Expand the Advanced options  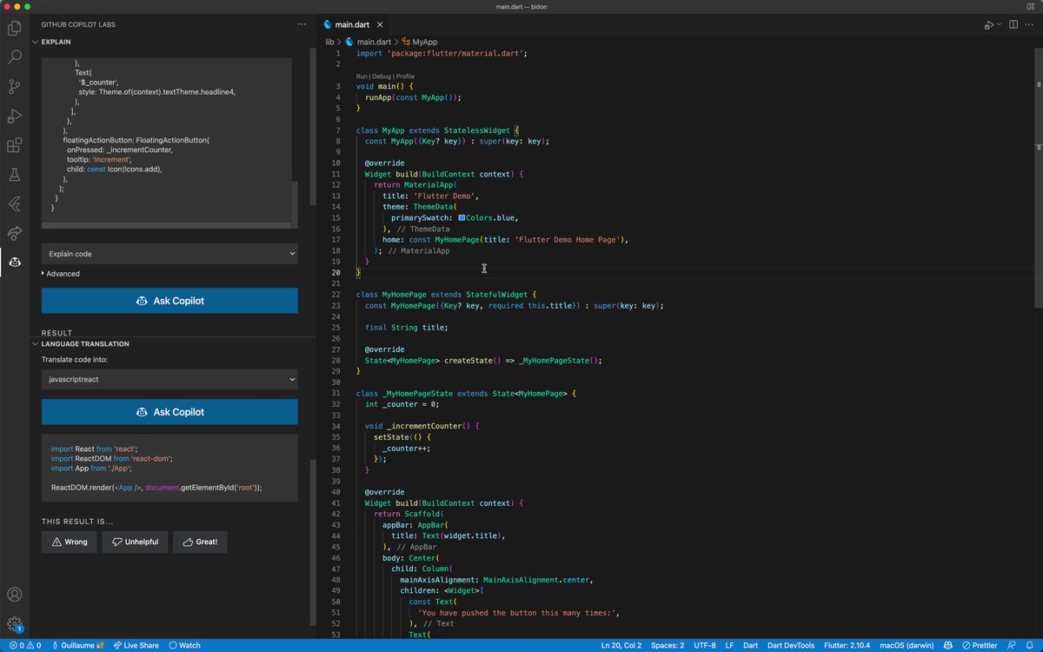(61, 274)
